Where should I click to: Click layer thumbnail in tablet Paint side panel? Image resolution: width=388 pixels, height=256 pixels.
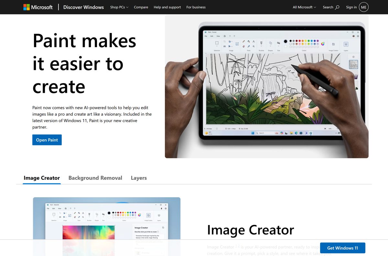pos(353,64)
